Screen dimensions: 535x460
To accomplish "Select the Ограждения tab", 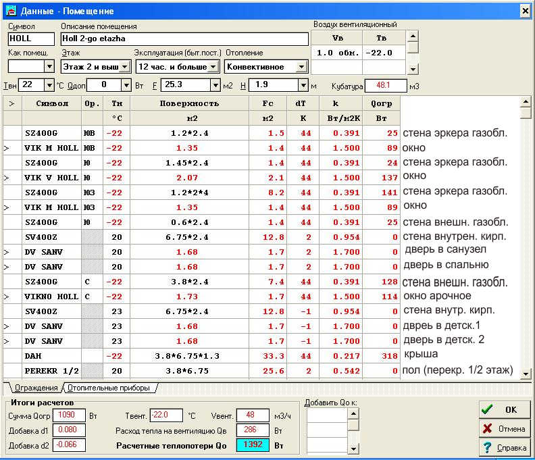I will coord(36,388).
